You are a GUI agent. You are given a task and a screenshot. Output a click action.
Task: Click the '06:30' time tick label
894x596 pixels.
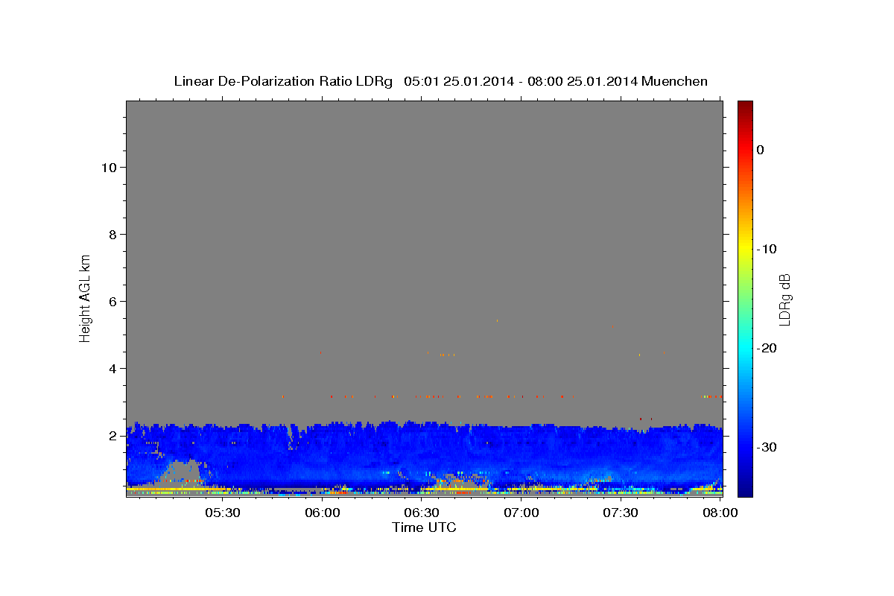(x=422, y=513)
